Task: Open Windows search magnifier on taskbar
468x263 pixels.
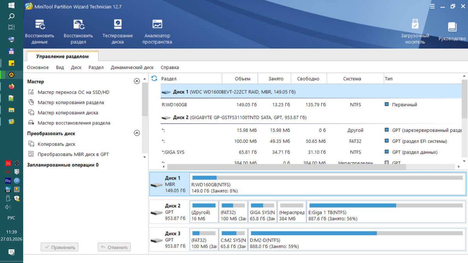Action: [x=11, y=16]
